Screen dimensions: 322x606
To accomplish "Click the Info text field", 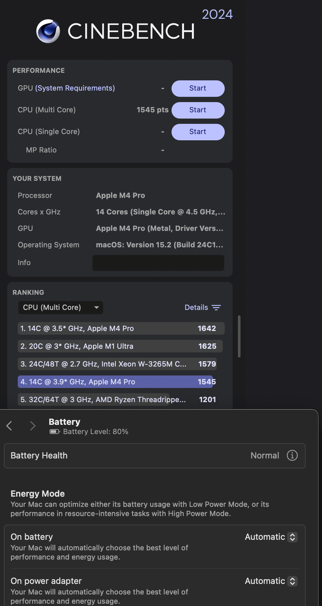I will (x=158, y=263).
